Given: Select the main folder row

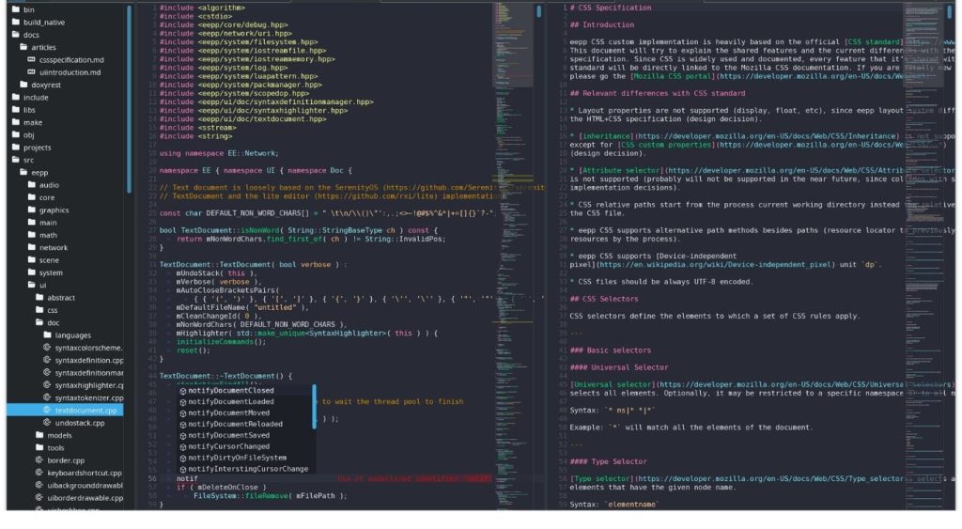Looking at the screenshot, I should [65, 222].
